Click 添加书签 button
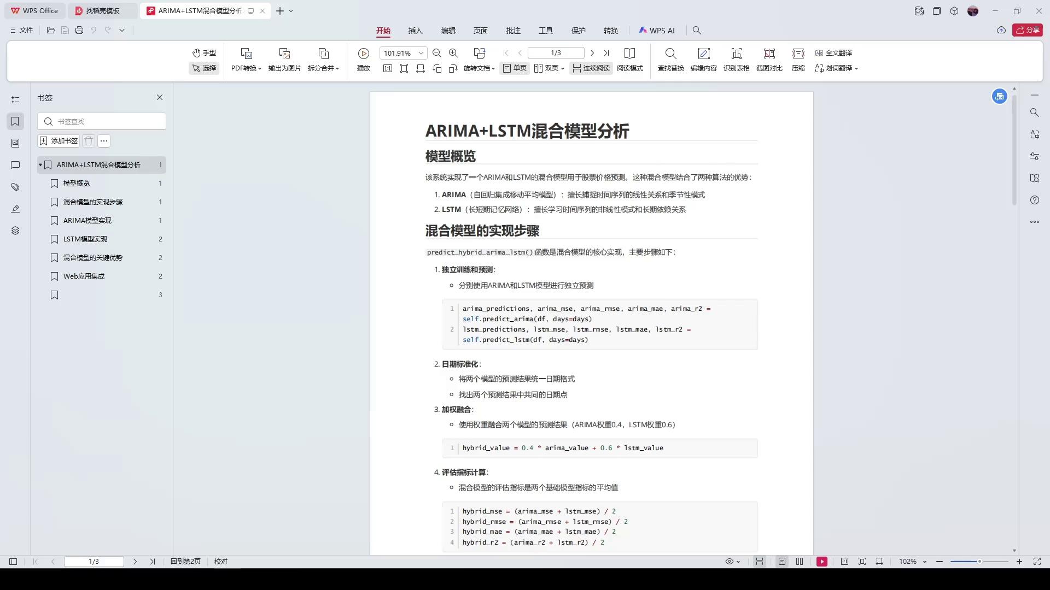 point(59,141)
